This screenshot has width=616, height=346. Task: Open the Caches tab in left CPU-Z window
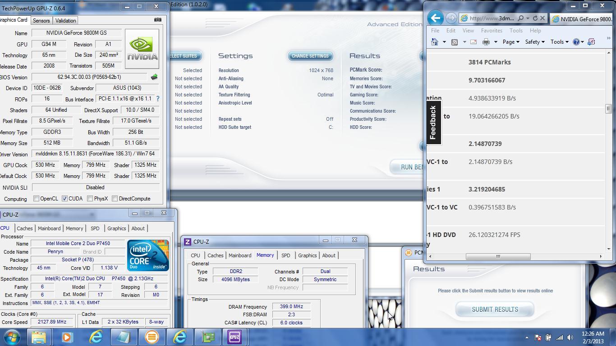(25, 228)
